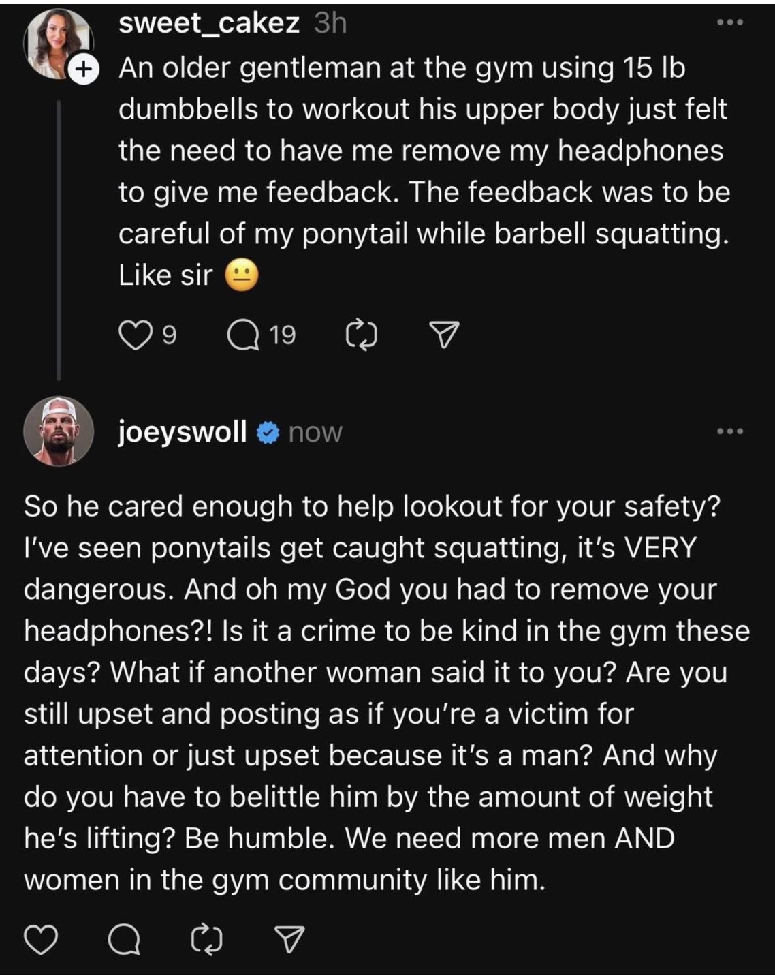
Task: Repost joeyswoll's reply
Action: (x=207, y=940)
